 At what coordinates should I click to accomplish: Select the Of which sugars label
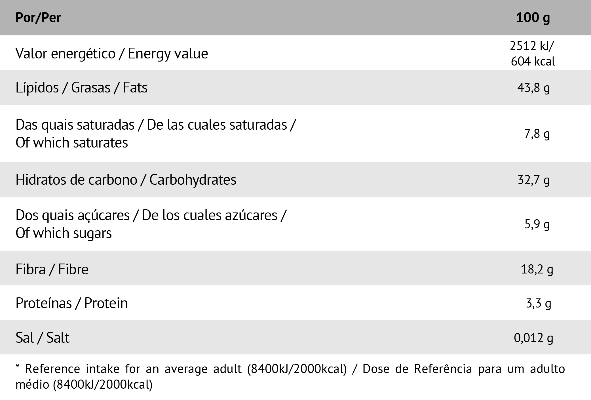coord(64,233)
